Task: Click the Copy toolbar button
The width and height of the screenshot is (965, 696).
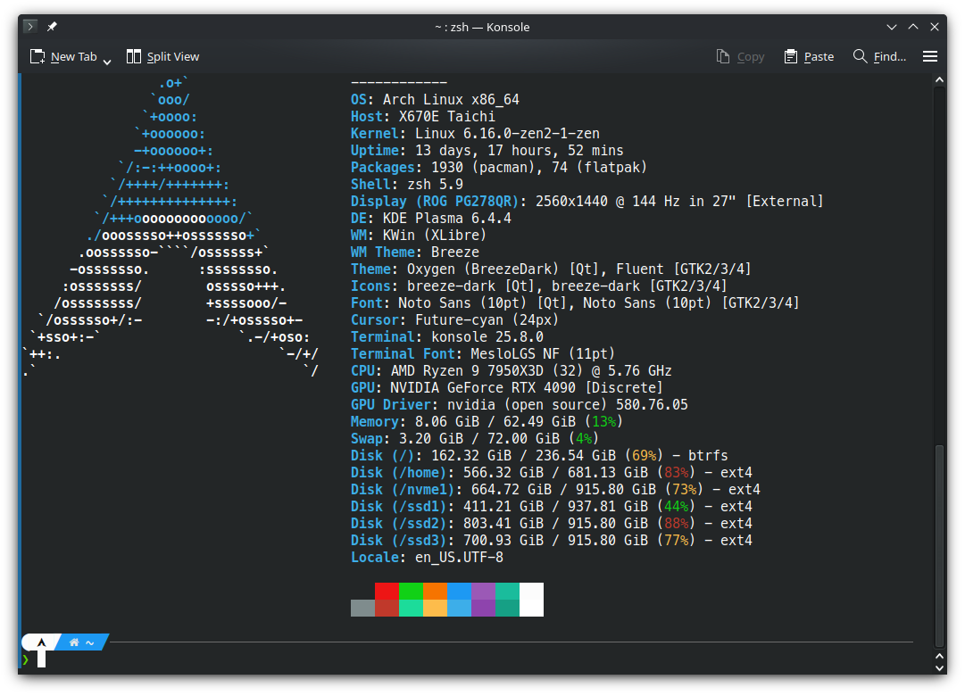Action: pyautogui.click(x=740, y=56)
